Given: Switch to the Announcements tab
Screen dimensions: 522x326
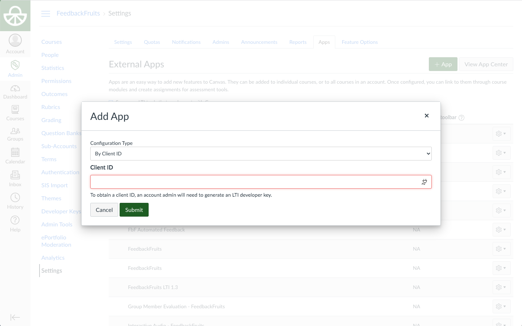Looking at the screenshot, I should (259, 42).
